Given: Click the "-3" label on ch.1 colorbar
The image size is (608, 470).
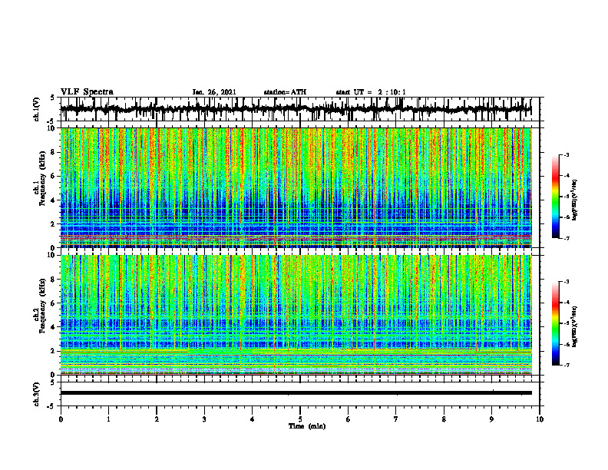Looking at the screenshot, I should click(x=566, y=155).
